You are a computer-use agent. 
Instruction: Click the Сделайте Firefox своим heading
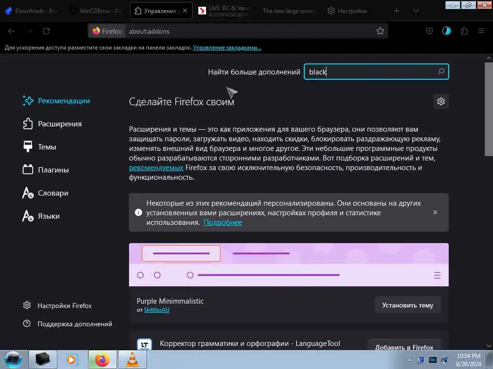tap(182, 102)
